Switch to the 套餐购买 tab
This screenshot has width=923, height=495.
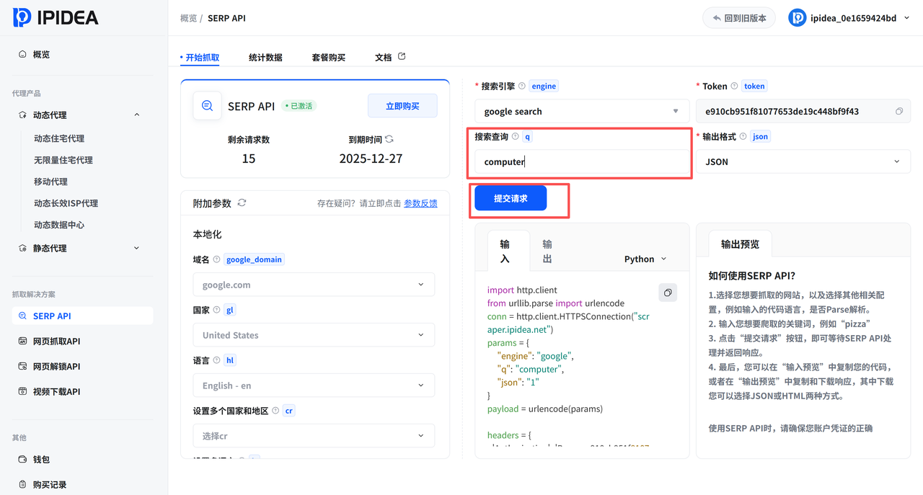pos(329,57)
